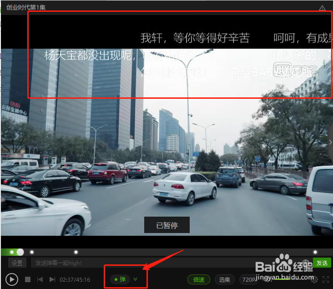The image size is (333, 289).
Task: Click the time display 02:37/45:16
Action: [75, 279]
